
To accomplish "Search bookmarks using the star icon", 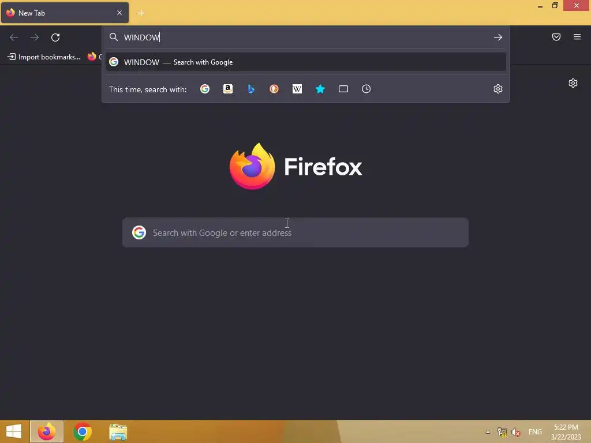I will click(320, 89).
